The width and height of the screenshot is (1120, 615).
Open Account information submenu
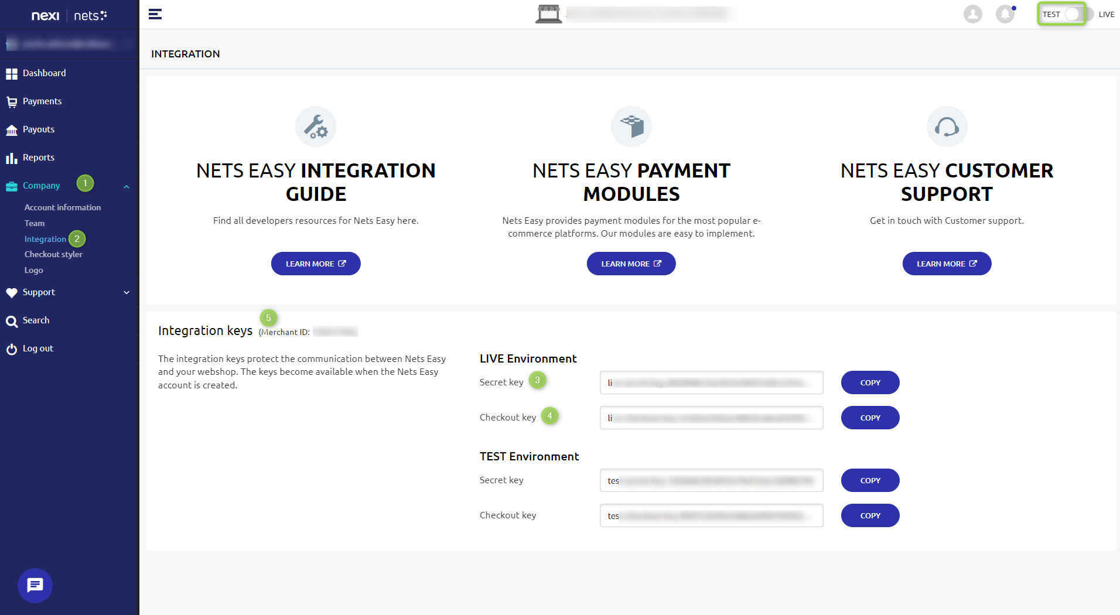[x=63, y=207]
